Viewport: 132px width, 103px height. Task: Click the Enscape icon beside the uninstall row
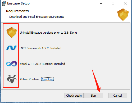coord(12,33)
